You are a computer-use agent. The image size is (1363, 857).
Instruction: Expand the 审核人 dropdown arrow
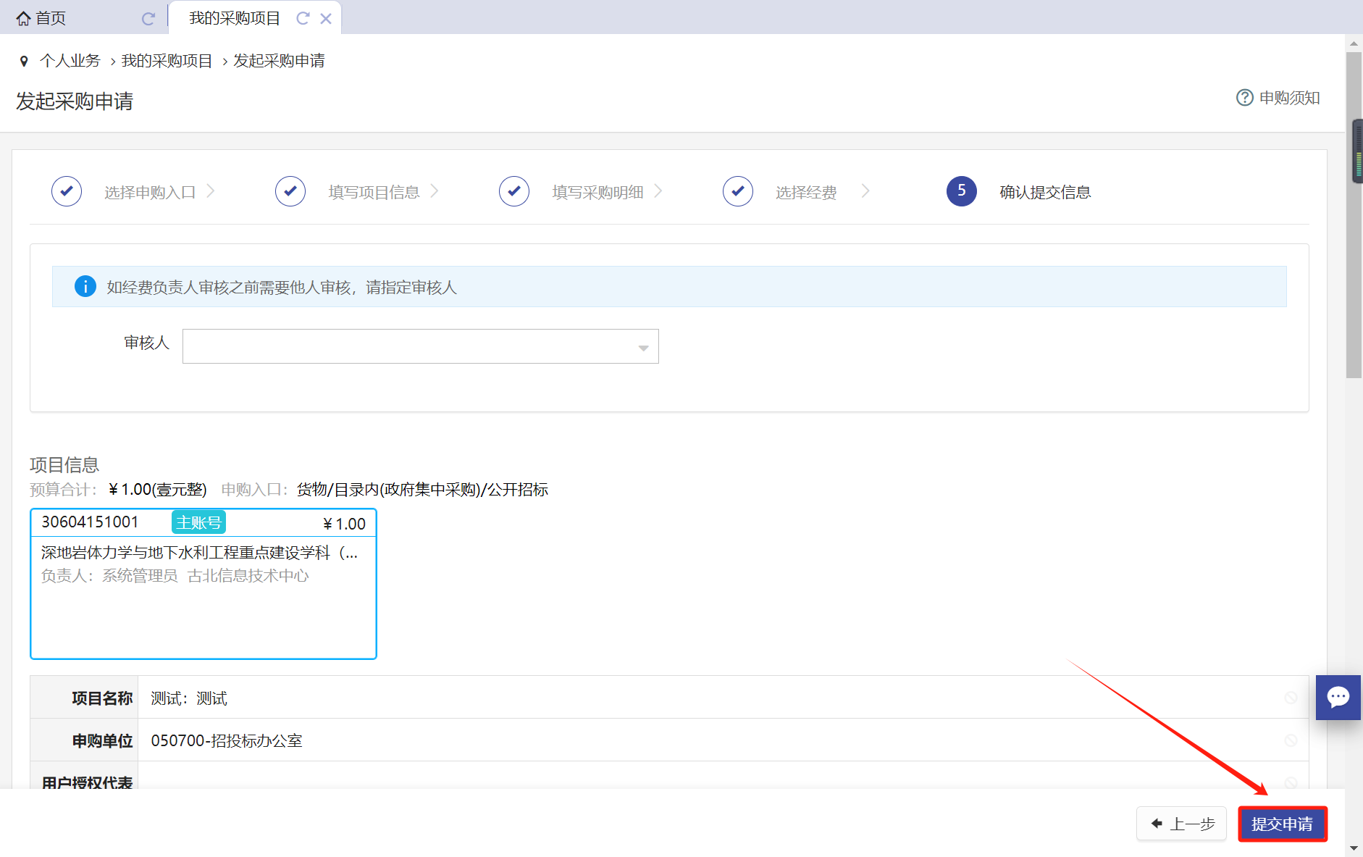643,348
